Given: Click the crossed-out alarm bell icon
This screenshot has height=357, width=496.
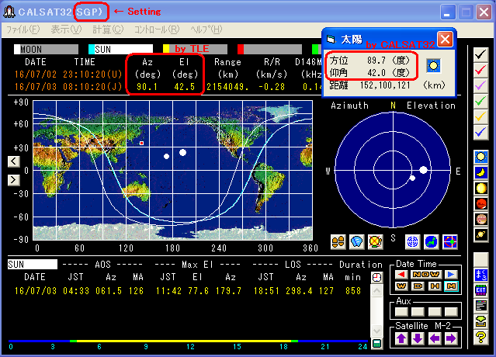Looking at the screenshot, I should point(376,242).
